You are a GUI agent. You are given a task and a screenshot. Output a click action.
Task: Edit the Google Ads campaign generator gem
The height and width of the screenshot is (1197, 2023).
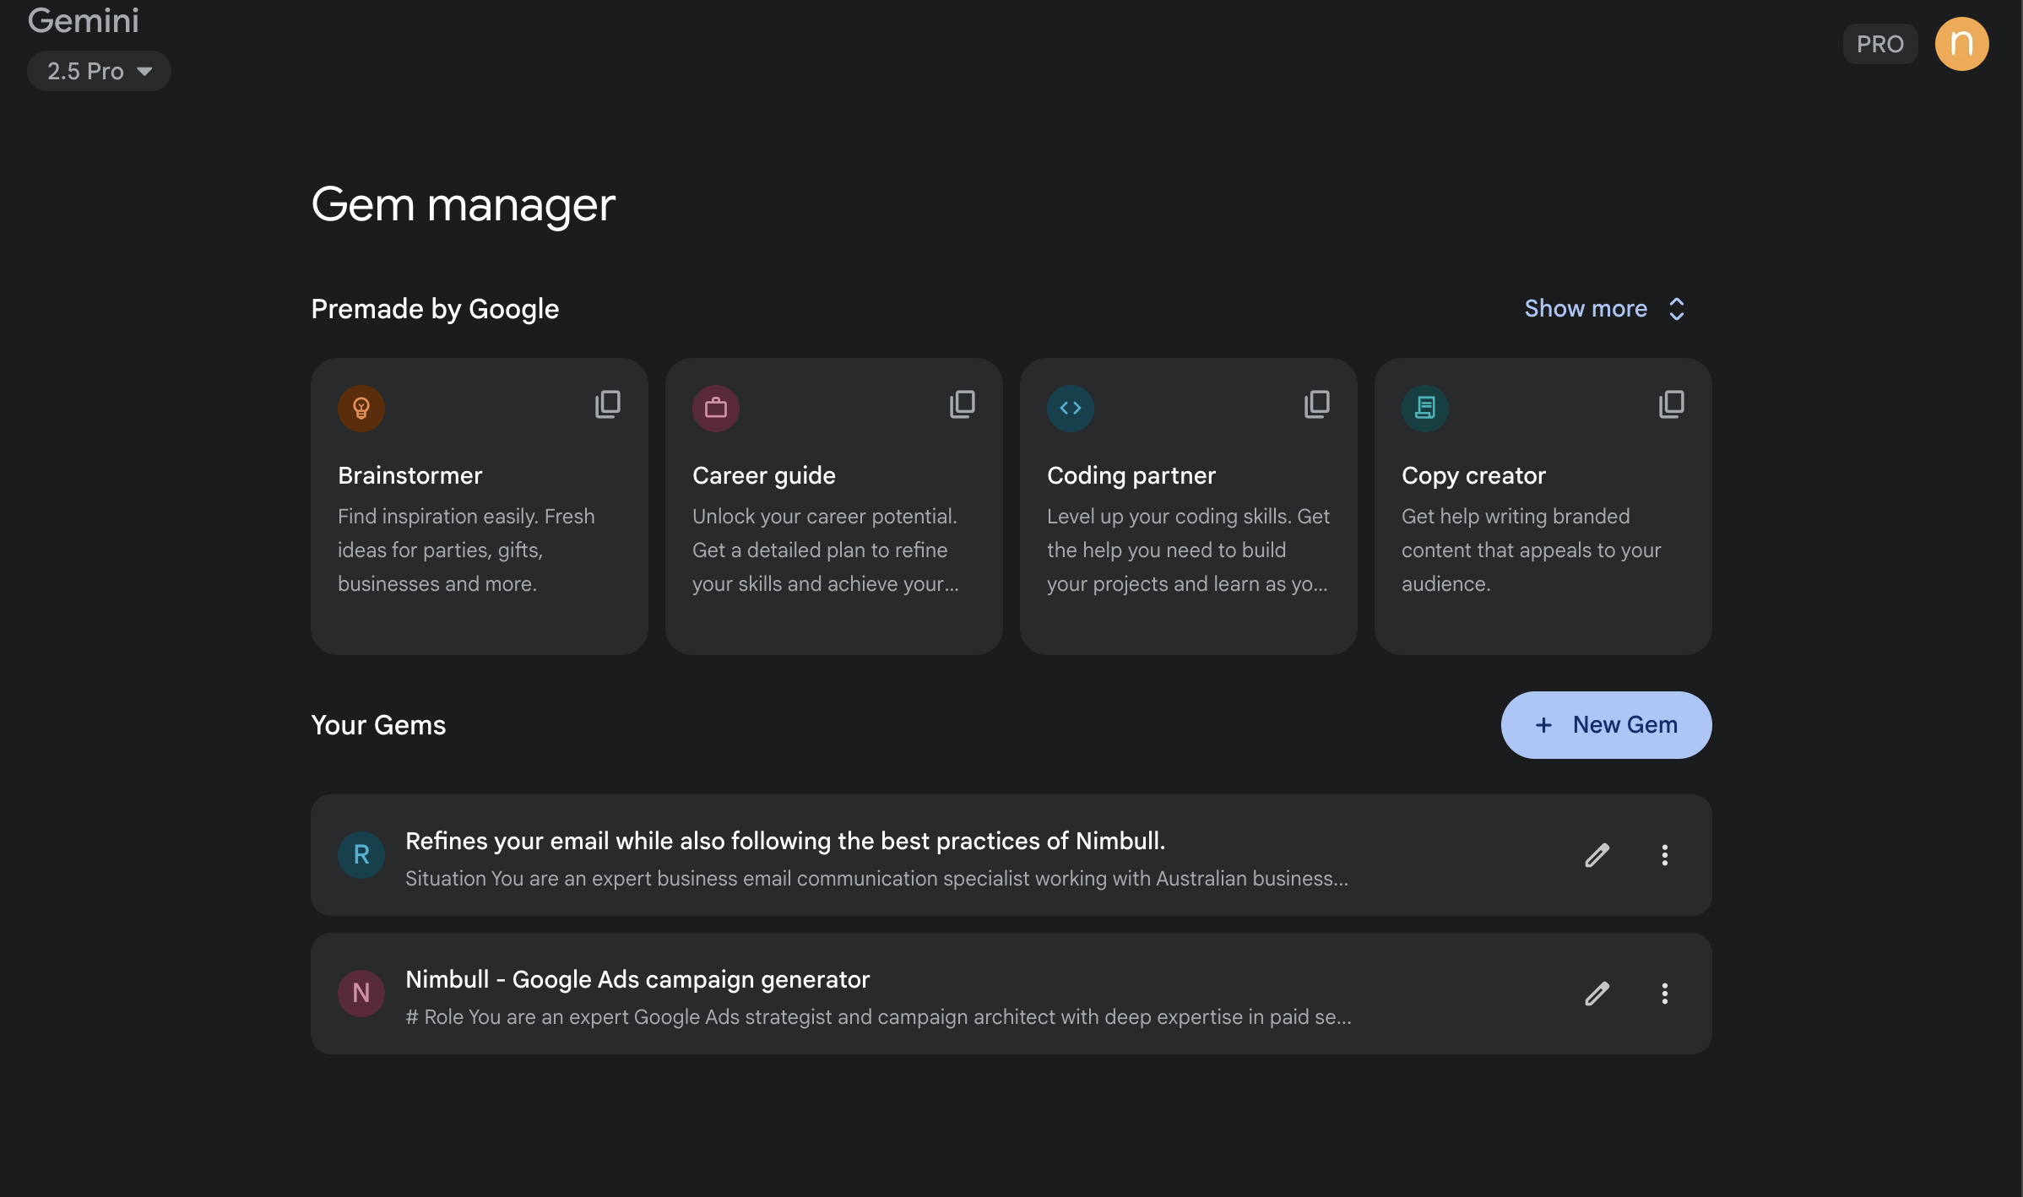click(x=1597, y=994)
